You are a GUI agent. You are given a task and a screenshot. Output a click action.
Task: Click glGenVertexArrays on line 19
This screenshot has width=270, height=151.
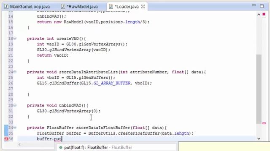(100, 44)
